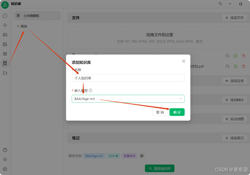Click the 站点地图 button
The image size is (250, 175).
tap(234, 119)
